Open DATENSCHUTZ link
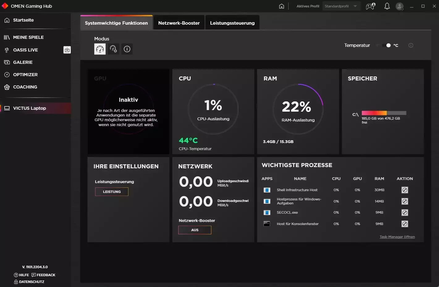The image size is (439, 287). [29, 282]
